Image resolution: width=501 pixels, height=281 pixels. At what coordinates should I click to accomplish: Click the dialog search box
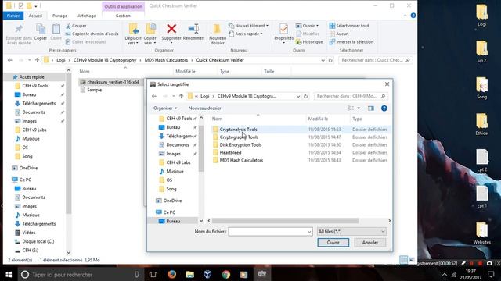click(x=351, y=96)
